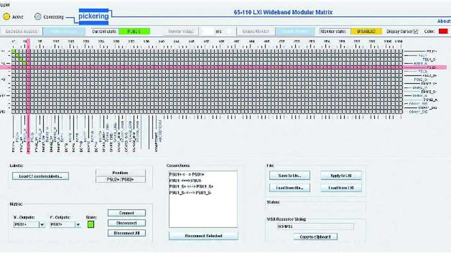Click the green State swatch
The image size is (451, 253).
(91, 224)
